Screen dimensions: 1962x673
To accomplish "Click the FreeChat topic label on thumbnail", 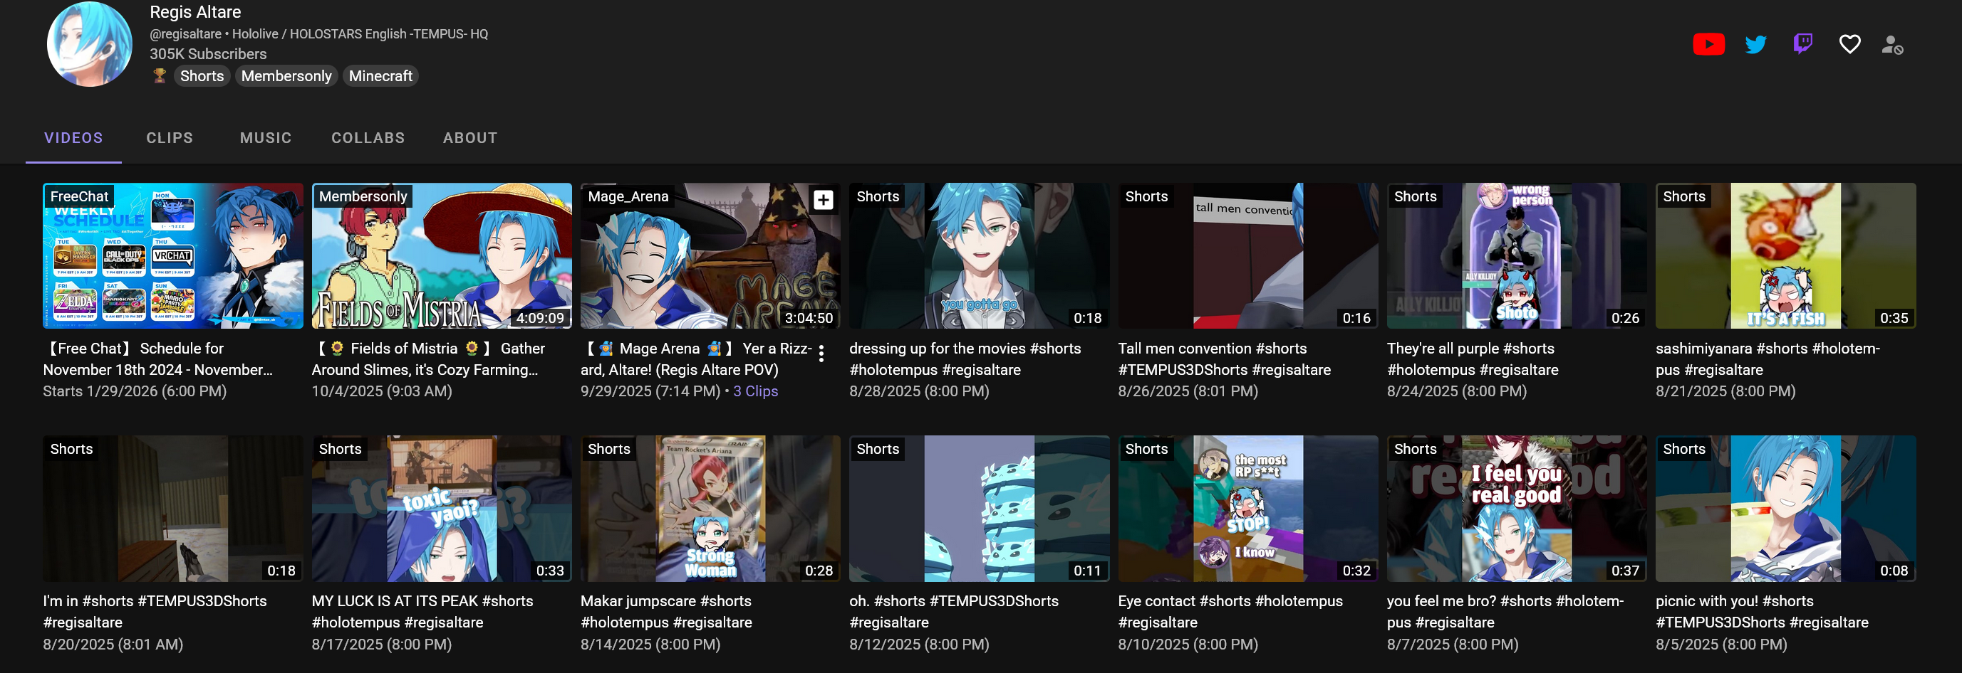I will coord(79,196).
